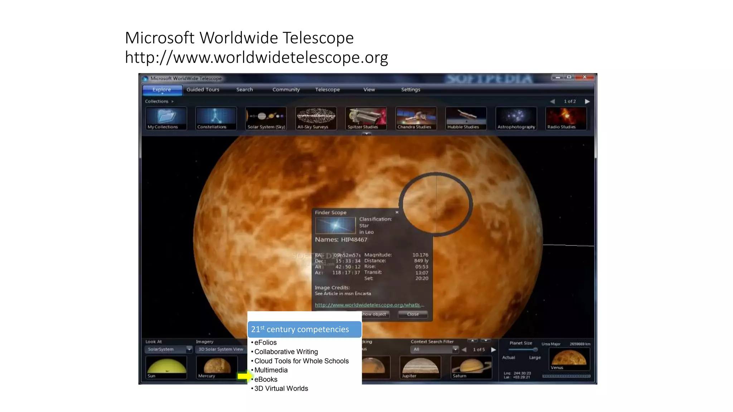Open the Community tab
This screenshot has width=733, height=412.
[286, 90]
